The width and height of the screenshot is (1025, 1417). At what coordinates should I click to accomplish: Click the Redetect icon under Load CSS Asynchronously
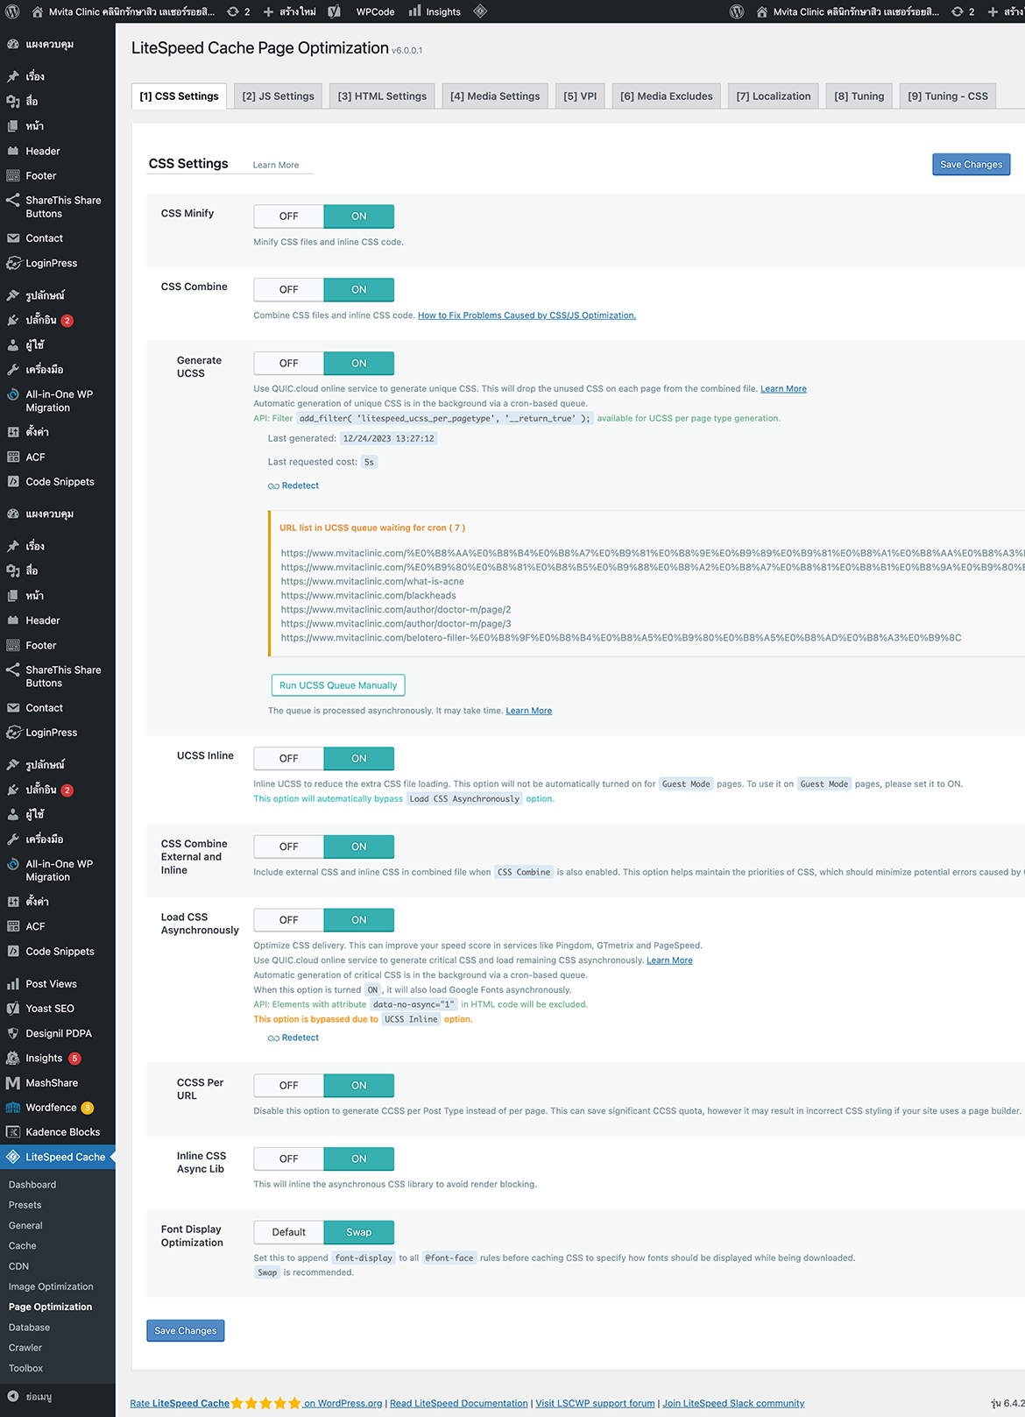[x=273, y=1038]
